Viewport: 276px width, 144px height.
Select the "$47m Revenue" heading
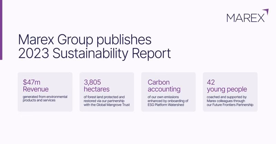(36, 86)
